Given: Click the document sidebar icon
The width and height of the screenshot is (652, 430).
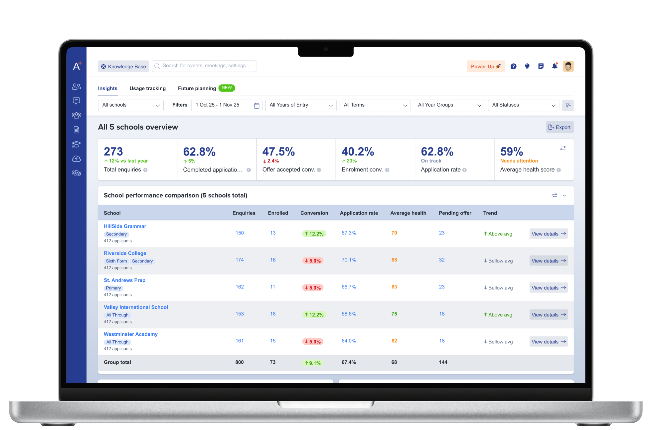Looking at the screenshot, I should tap(77, 130).
